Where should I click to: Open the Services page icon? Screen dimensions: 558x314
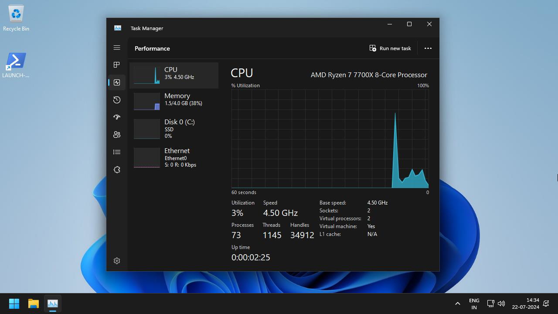[116, 169]
